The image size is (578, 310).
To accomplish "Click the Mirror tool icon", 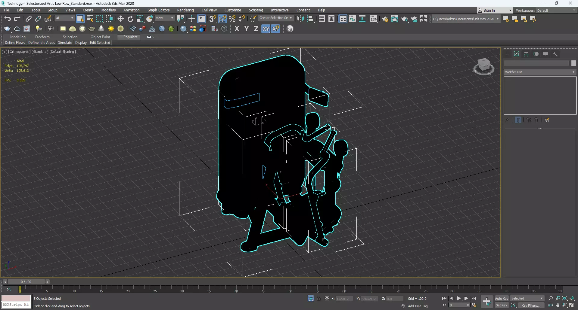I will coord(300,19).
